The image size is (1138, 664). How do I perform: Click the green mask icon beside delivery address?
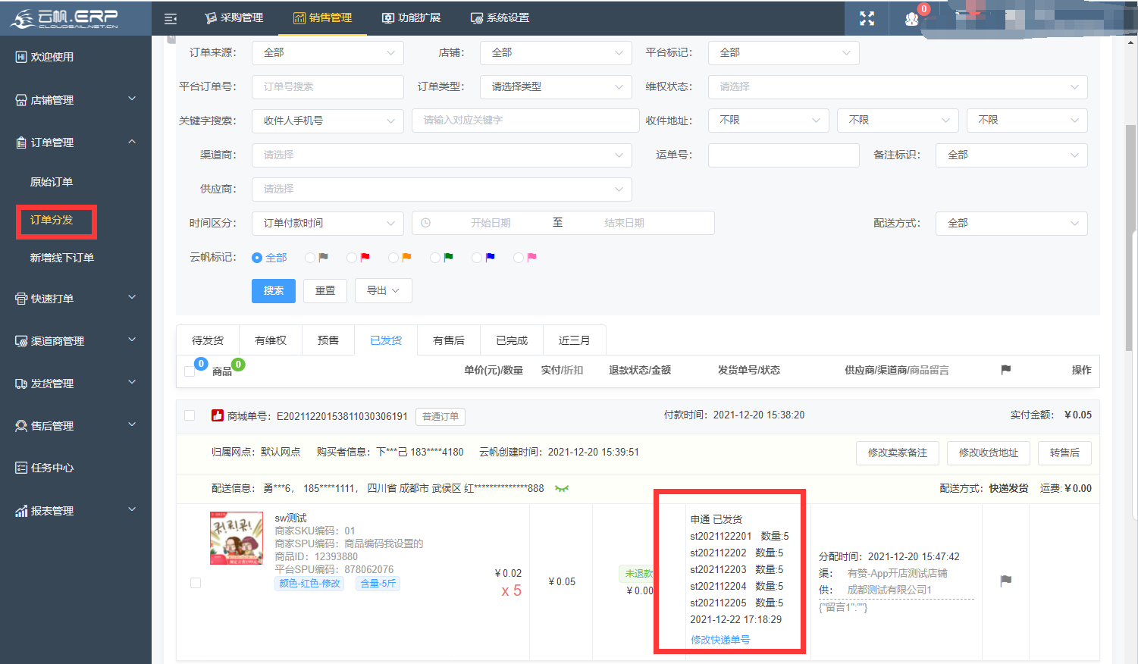562,488
